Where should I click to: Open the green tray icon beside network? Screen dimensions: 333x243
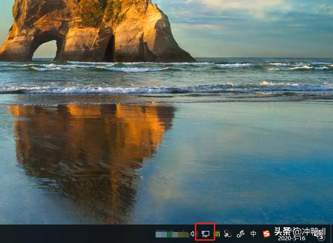click(217, 234)
